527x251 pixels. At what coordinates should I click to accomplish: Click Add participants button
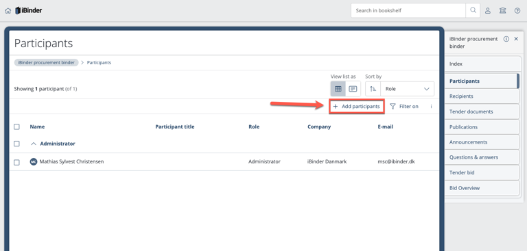[x=357, y=107]
